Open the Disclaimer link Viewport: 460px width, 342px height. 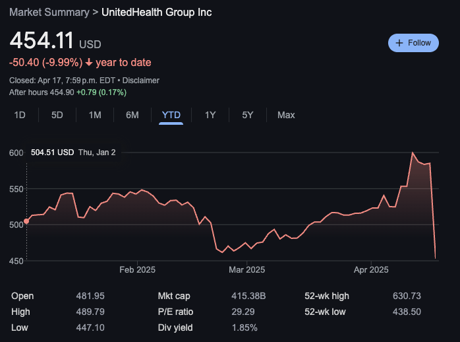141,81
